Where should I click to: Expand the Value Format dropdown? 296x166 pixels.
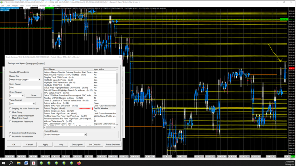tap(34, 104)
